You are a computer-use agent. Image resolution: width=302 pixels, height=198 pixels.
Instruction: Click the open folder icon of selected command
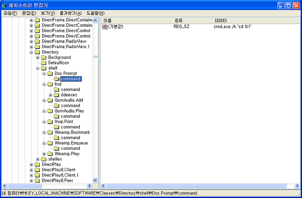tap(57, 79)
